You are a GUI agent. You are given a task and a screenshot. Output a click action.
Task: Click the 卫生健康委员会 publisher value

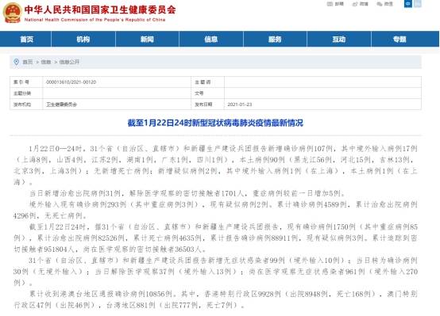[61, 105]
